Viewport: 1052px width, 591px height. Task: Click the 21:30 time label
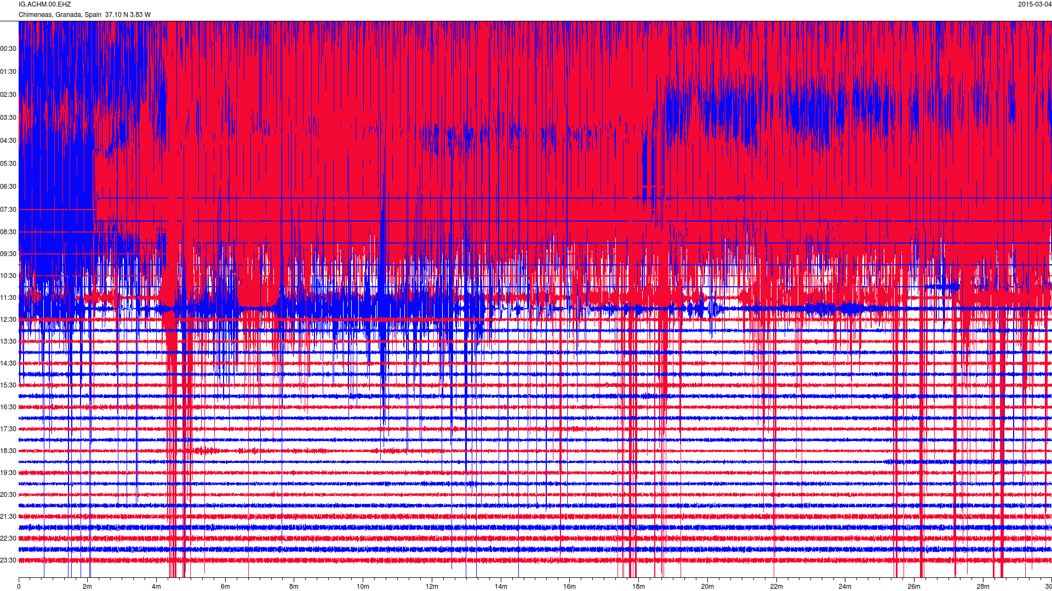pos(8,517)
